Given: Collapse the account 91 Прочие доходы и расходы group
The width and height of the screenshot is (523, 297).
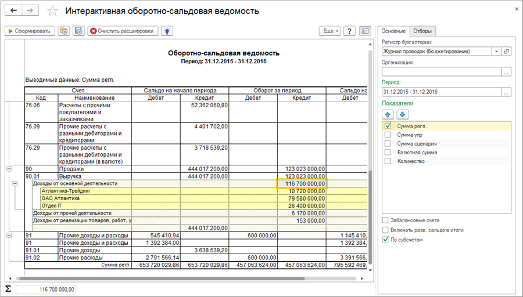Looking at the screenshot, I should pos(9,235).
